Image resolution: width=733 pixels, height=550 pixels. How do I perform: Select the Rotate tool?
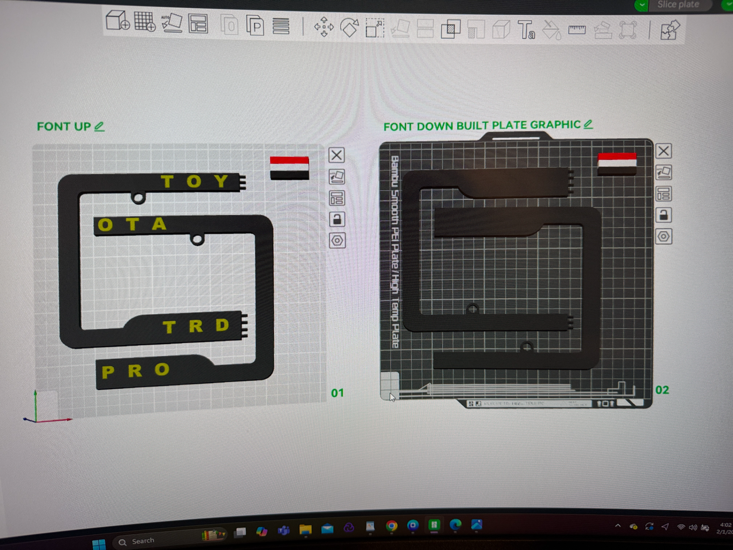[x=349, y=28]
